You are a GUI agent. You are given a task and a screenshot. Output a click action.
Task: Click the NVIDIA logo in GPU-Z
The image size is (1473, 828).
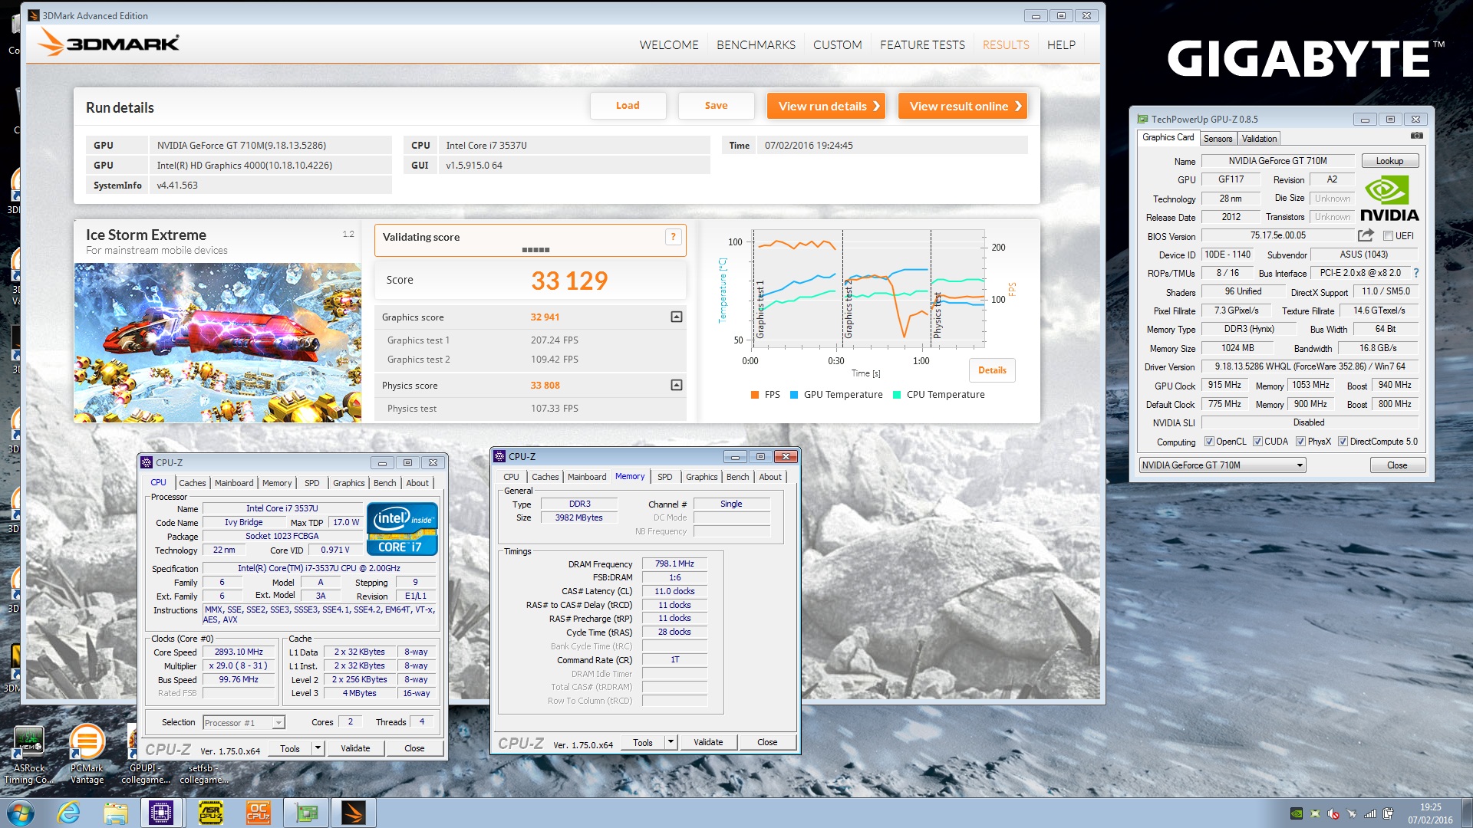1389,199
